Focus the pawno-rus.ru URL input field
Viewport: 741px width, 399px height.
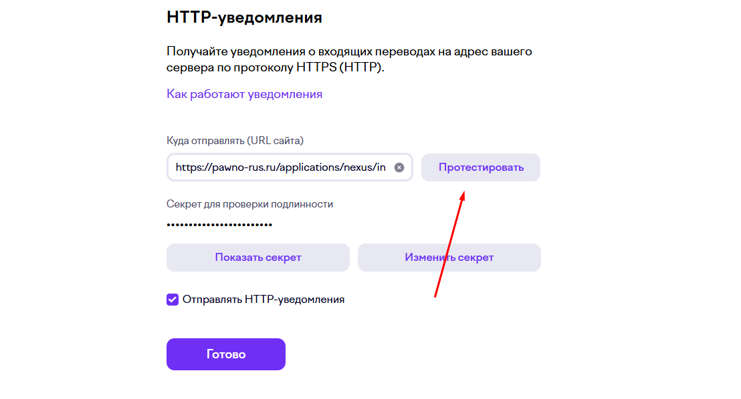click(x=281, y=167)
